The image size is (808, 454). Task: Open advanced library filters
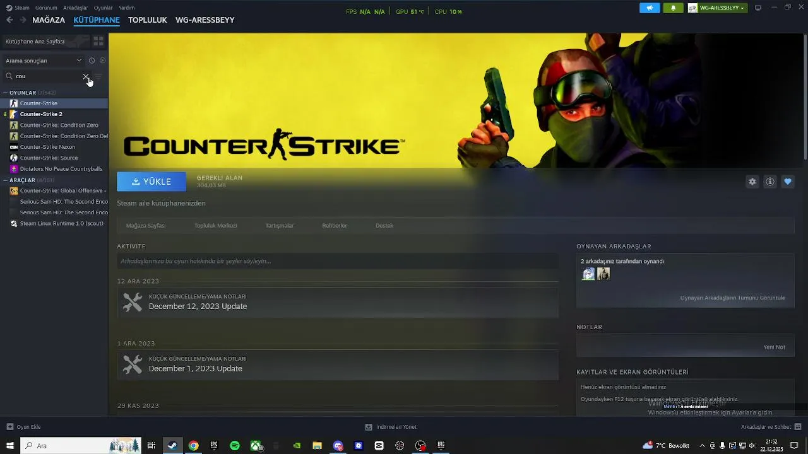pos(98,76)
